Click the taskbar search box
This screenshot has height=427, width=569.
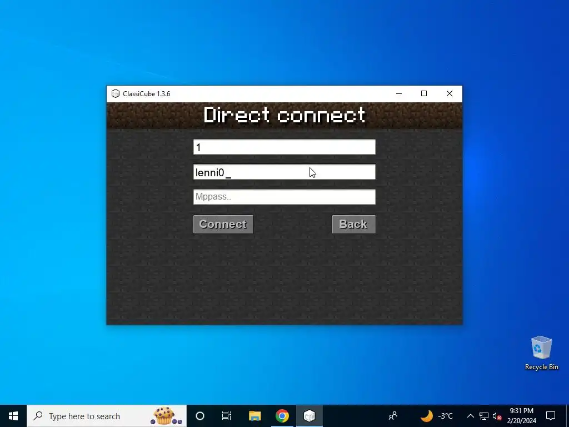tap(107, 416)
